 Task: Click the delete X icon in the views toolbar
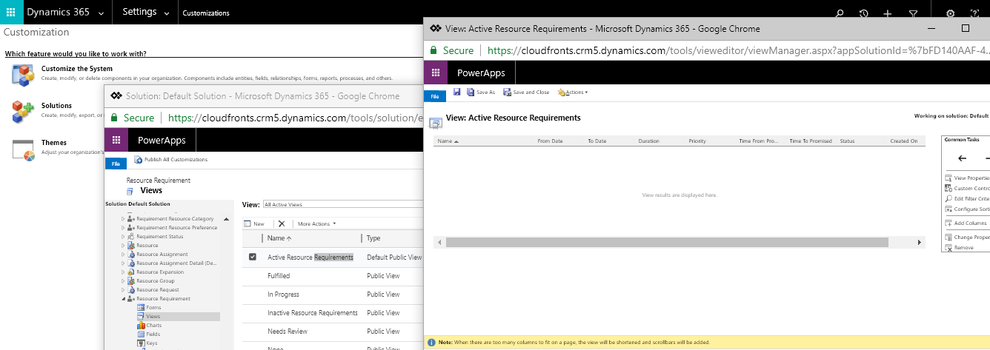[x=282, y=223]
